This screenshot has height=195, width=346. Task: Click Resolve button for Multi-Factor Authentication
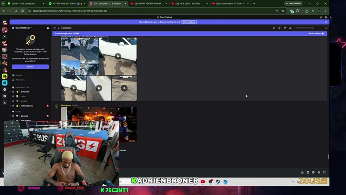(30, 67)
